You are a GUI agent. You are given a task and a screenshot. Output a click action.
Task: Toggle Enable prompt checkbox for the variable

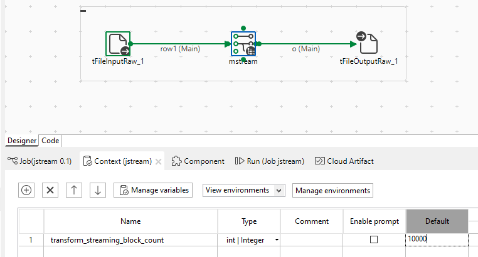pyautogui.click(x=374, y=239)
